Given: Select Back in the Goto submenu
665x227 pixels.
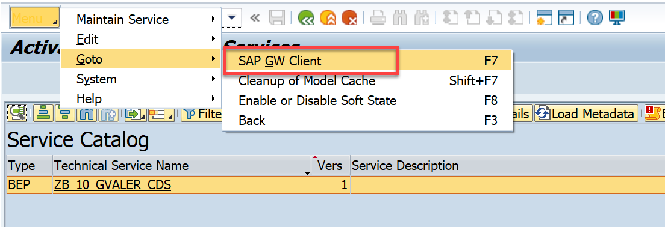Looking at the screenshot, I should click(367, 120).
